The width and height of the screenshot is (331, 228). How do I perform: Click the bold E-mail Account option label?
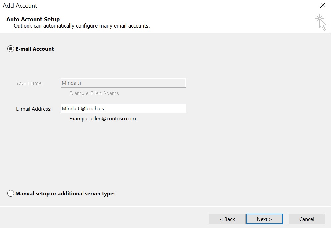pos(34,49)
